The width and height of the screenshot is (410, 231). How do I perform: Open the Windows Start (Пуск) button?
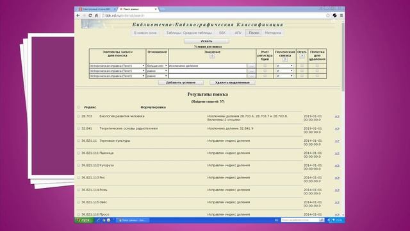84,220
